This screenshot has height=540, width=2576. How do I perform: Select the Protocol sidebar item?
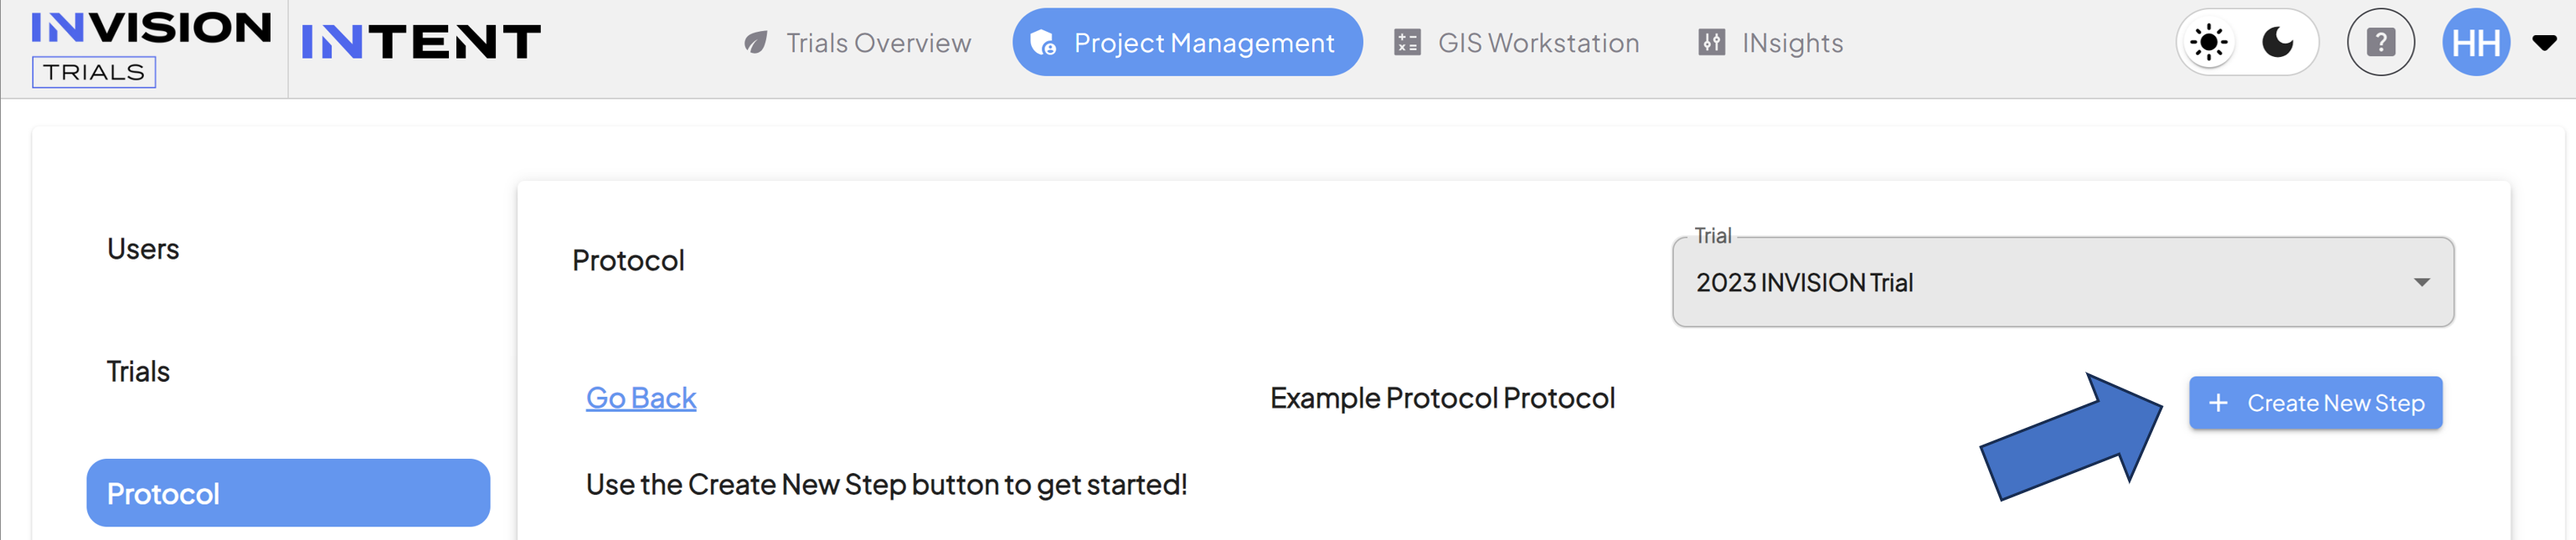[288, 493]
